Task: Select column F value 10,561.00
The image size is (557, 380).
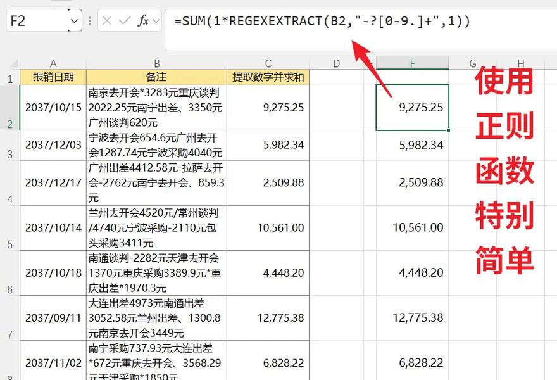Action: click(x=413, y=228)
